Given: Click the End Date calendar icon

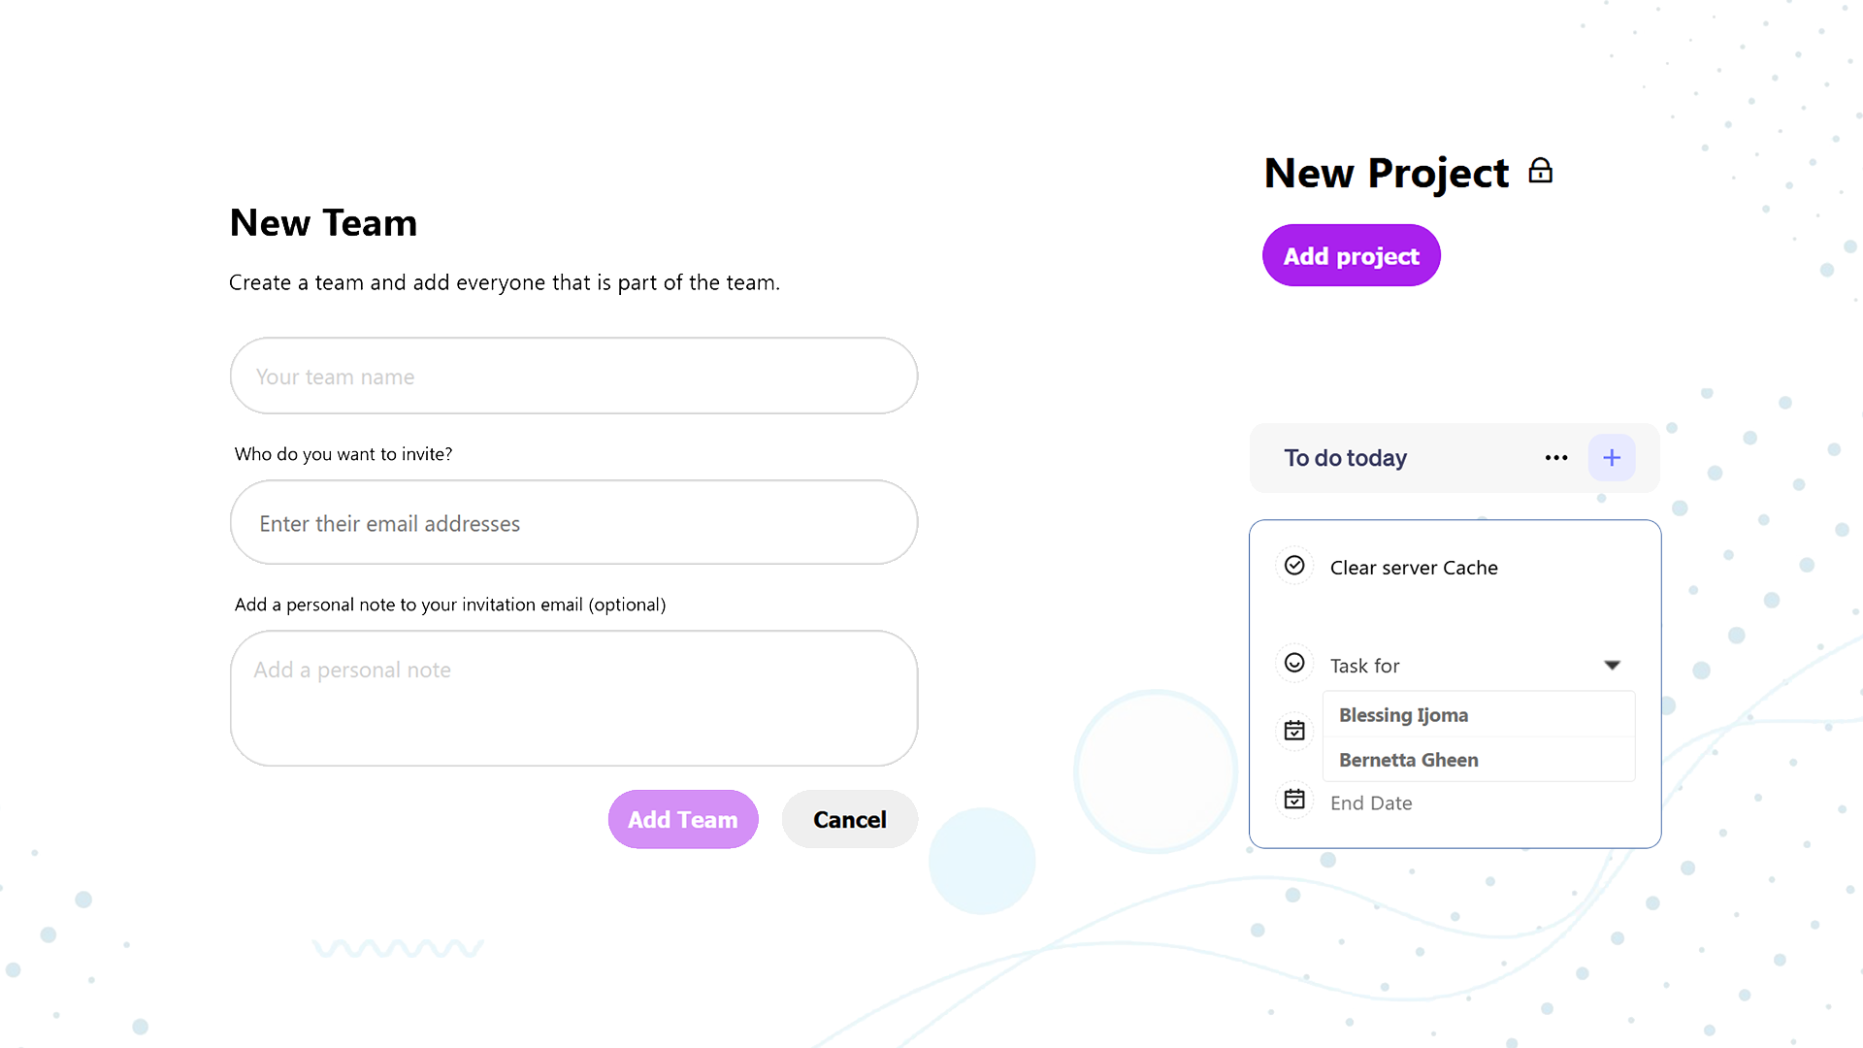Looking at the screenshot, I should [x=1294, y=800].
